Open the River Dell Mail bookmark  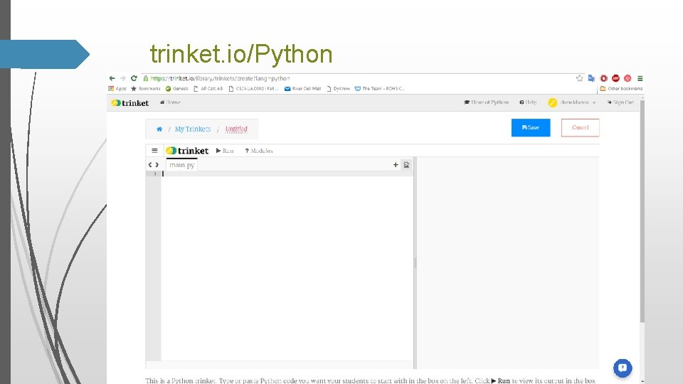[x=303, y=88]
